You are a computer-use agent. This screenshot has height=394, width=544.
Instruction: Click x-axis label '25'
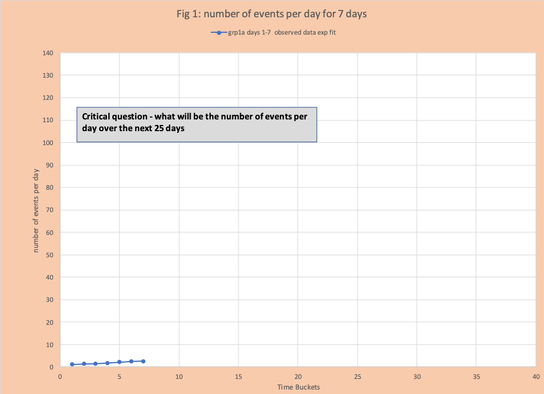click(x=357, y=377)
